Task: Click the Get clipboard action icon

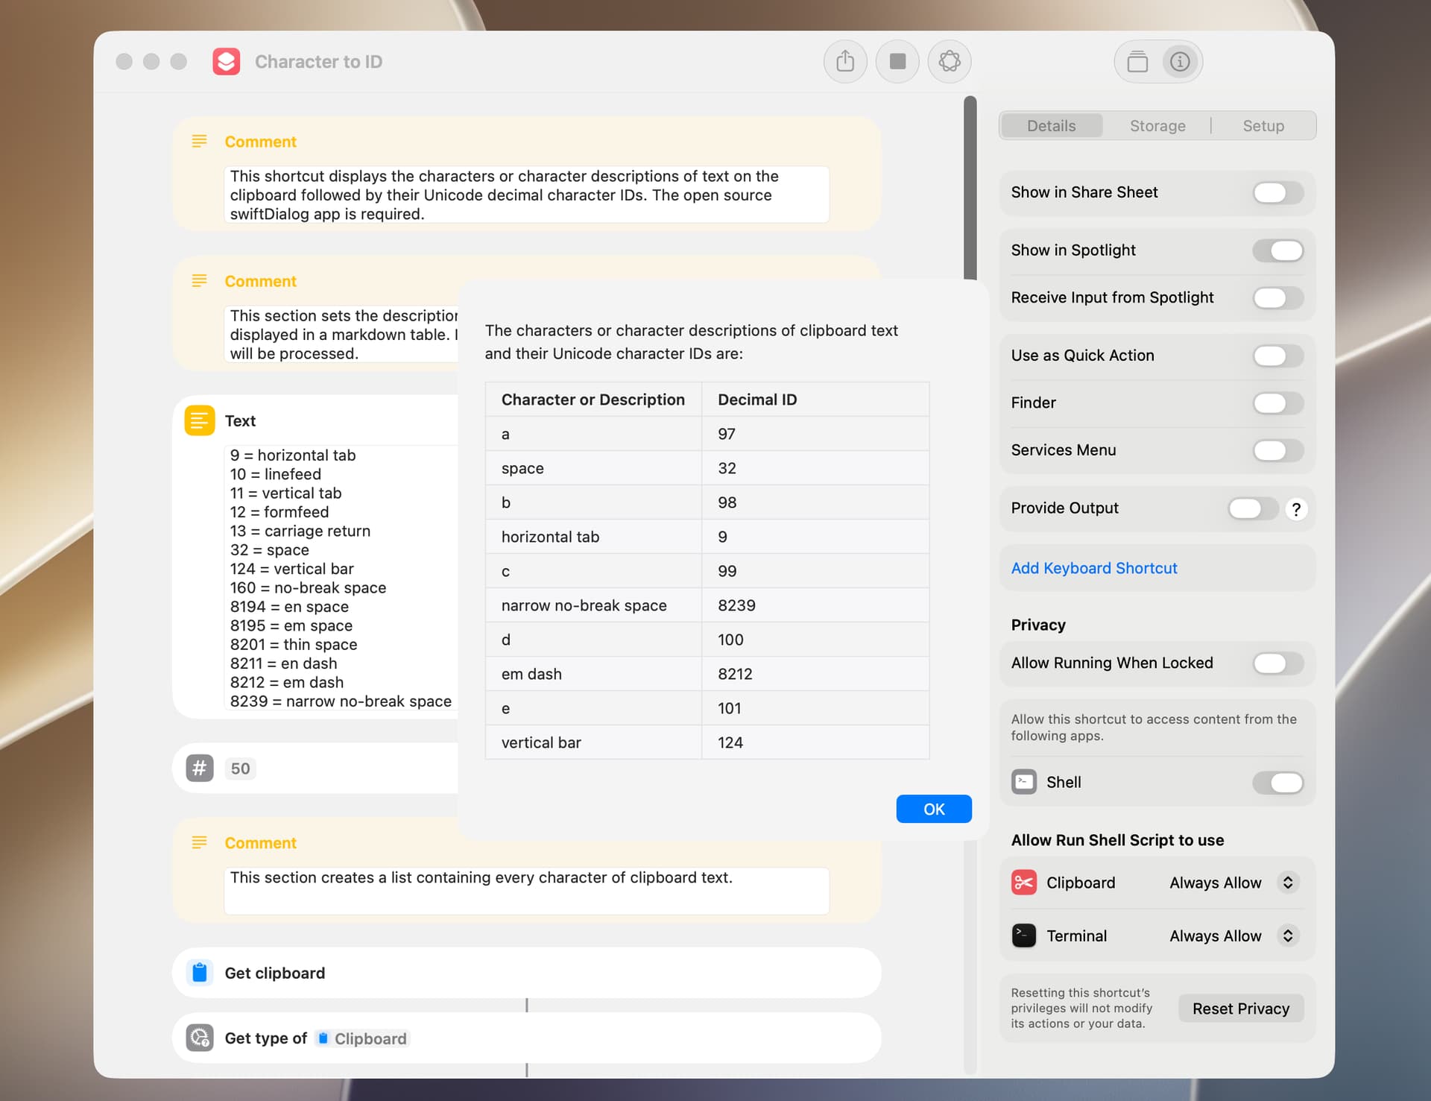Action: [199, 973]
